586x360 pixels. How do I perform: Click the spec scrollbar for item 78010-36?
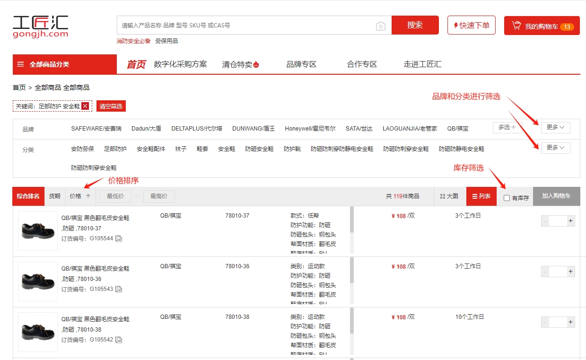(352, 270)
